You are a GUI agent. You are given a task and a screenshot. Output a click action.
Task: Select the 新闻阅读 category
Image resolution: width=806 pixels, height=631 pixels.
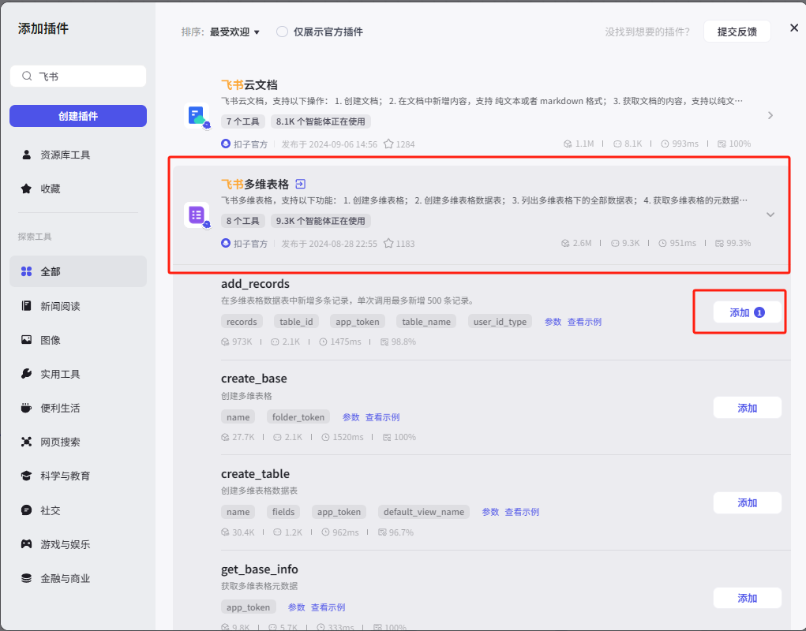pyautogui.click(x=78, y=306)
